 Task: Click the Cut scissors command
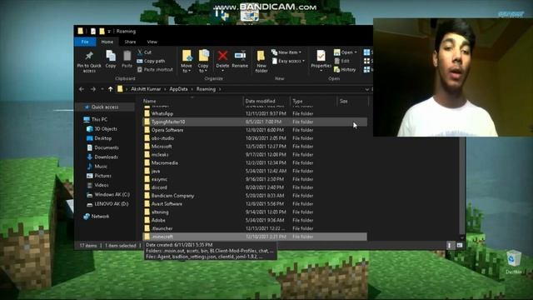144,52
